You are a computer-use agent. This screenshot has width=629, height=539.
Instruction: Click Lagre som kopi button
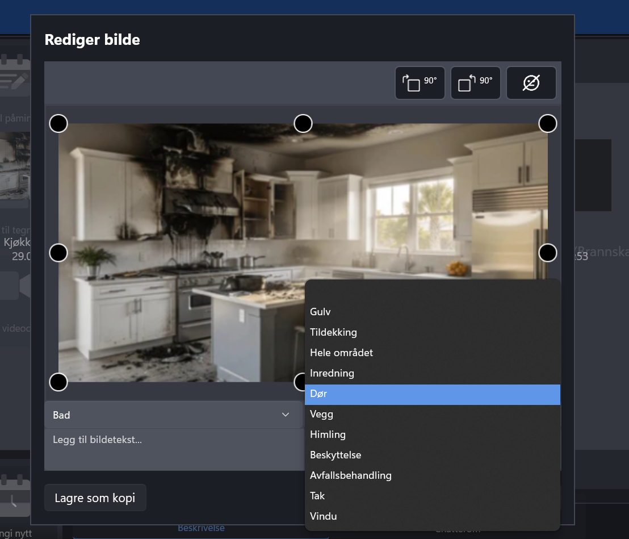(x=95, y=498)
